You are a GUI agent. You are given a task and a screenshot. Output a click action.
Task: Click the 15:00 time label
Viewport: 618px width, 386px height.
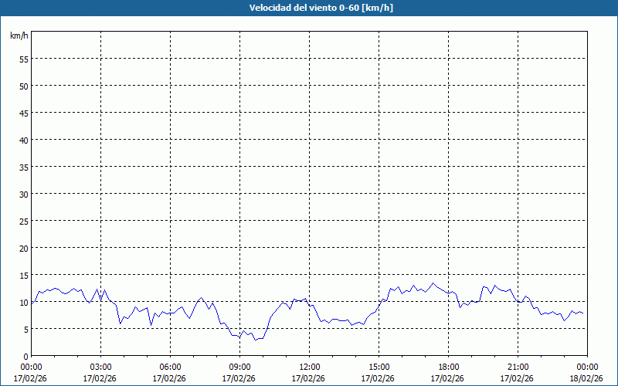tap(379, 367)
